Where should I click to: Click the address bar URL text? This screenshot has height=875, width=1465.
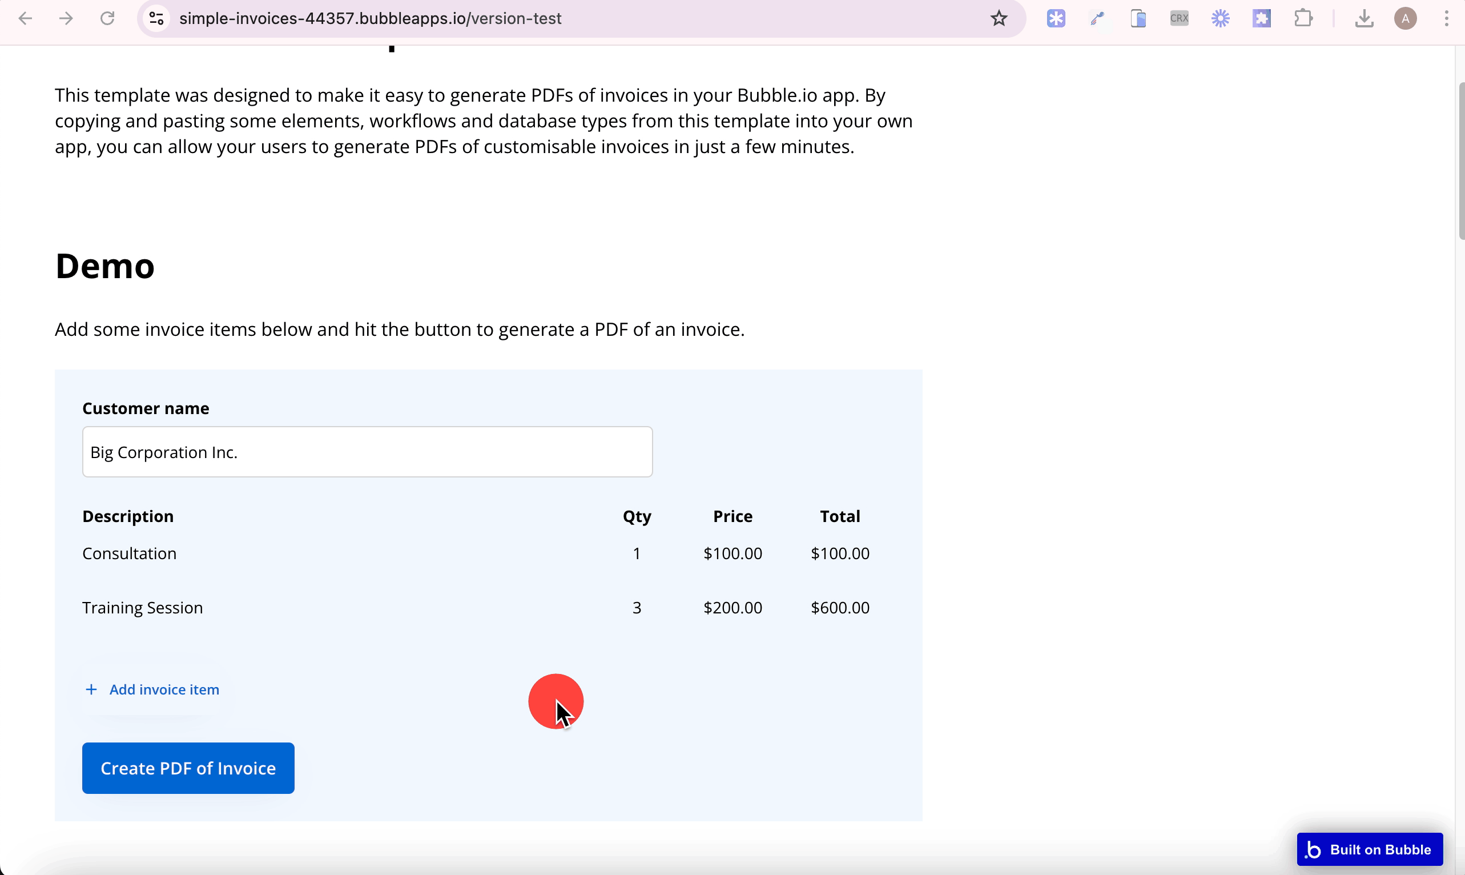point(370,19)
